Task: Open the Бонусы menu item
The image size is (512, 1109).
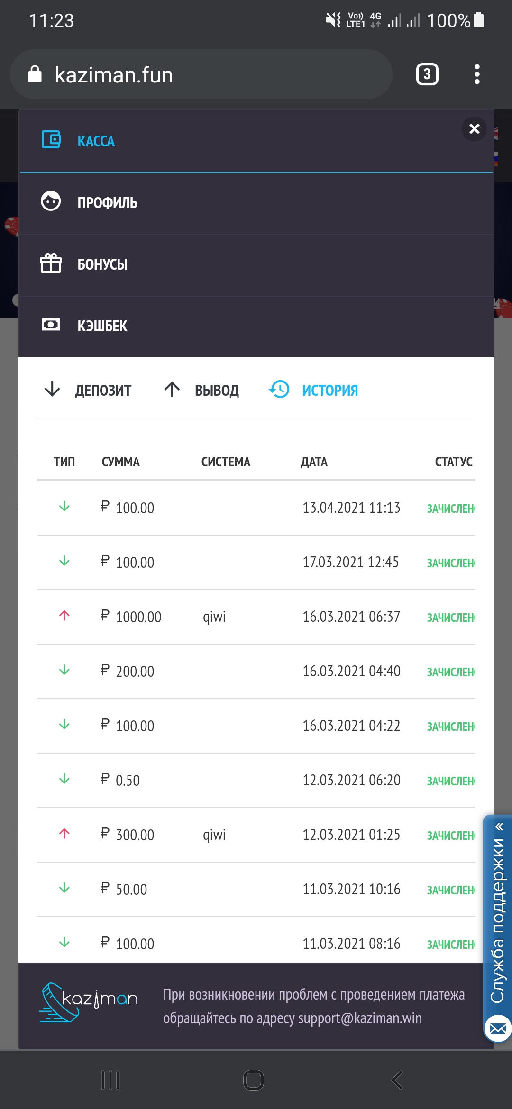Action: pyautogui.click(x=102, y=264)
